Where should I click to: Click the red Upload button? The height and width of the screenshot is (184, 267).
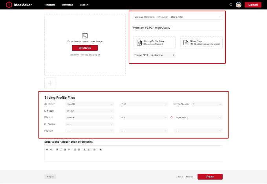(253, 5)
